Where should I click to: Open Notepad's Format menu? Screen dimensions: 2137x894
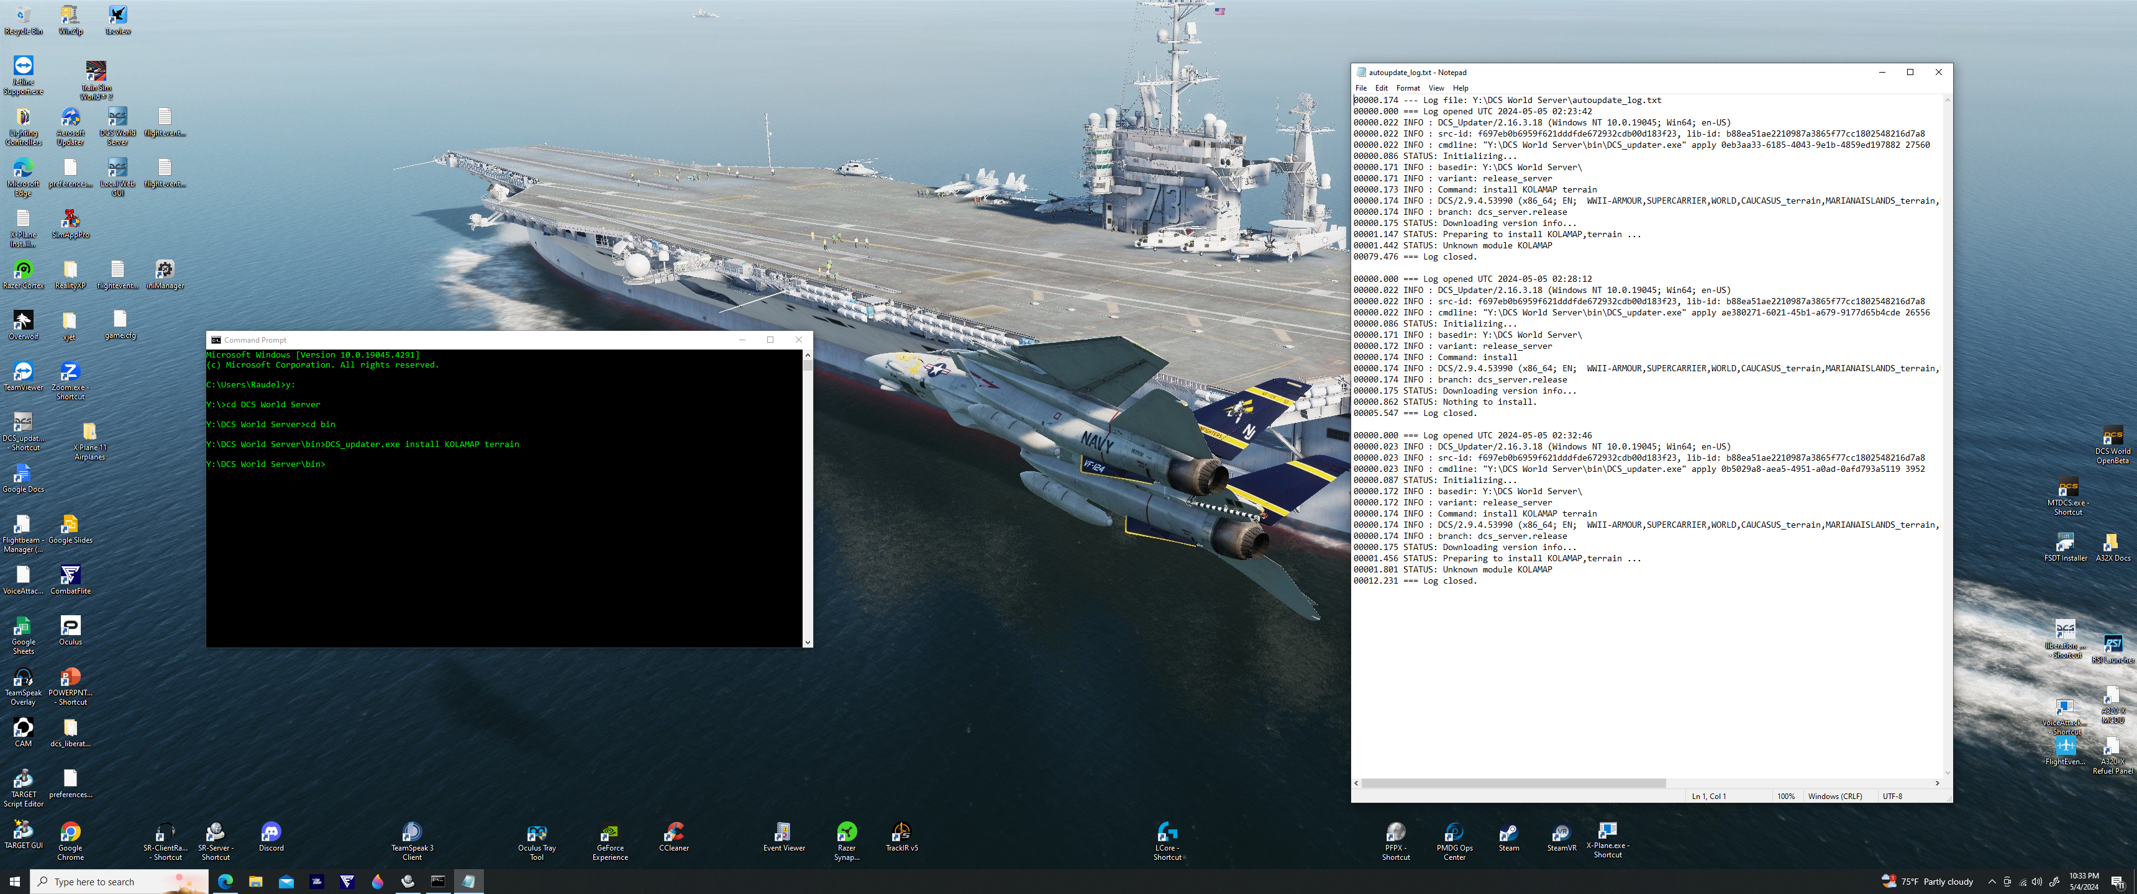pos(1408,88)
